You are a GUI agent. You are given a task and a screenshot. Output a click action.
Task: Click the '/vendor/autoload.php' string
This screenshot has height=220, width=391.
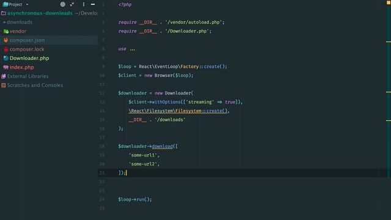194,22
